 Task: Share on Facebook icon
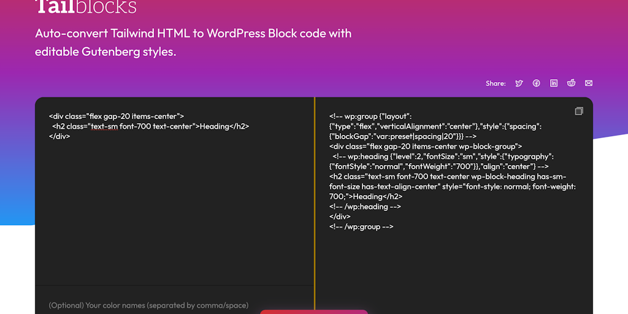point(536,83)
